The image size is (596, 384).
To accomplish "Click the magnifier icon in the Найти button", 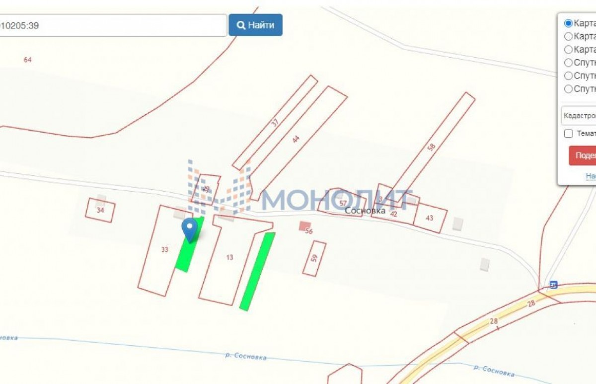I will tap(241, 25).
